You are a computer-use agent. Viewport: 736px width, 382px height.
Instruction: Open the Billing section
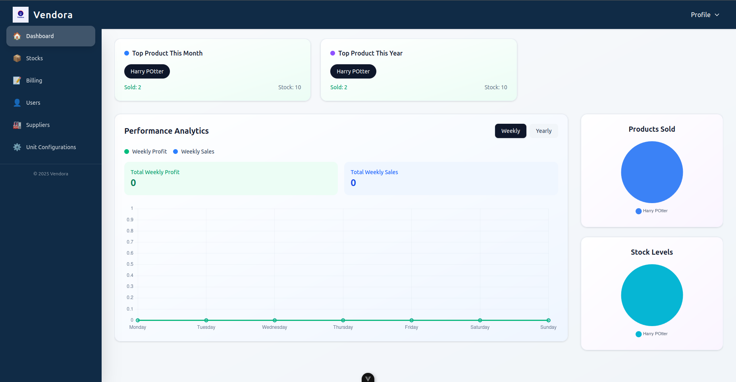point(51,81)
